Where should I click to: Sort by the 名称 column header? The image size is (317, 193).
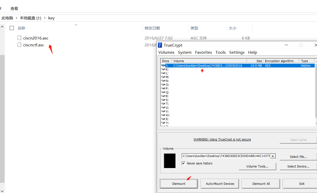[21, 28]
